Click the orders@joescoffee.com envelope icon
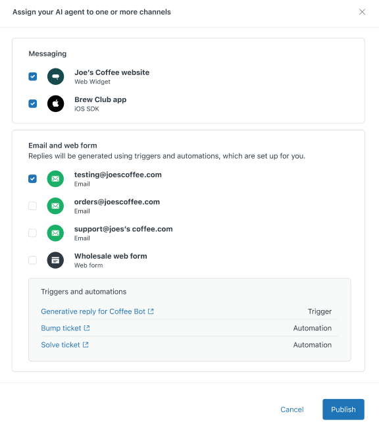This screenshot has height=428, width=379. 55,206
